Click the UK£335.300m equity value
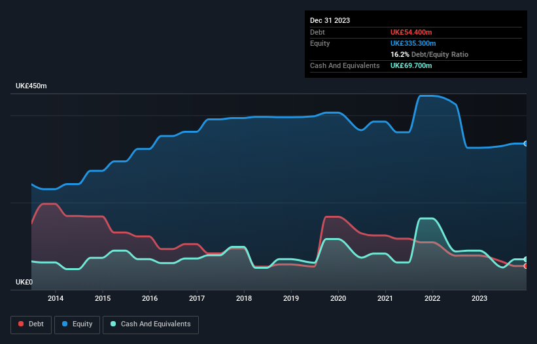 (413, 43)
